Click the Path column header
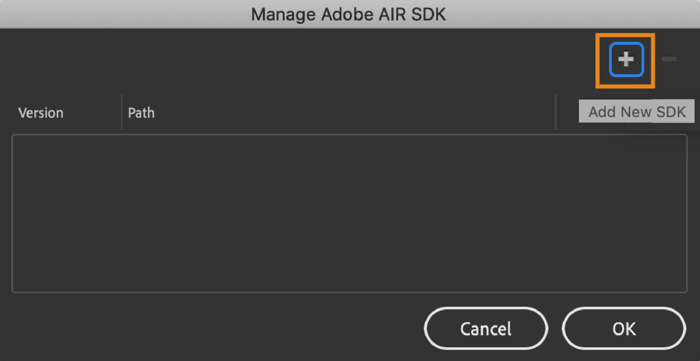 coord(141,113)
